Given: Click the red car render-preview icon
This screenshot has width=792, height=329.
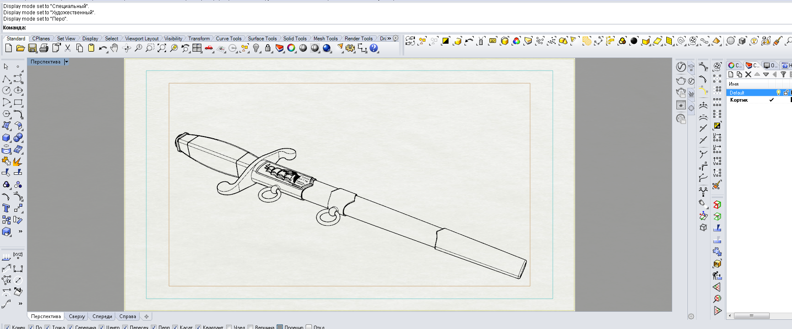Looking at the screenshot, I should click(x=209, y=48).
